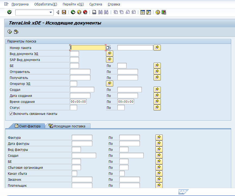Click the yellow Exit up-arrow icon

(x=79, y=12)
